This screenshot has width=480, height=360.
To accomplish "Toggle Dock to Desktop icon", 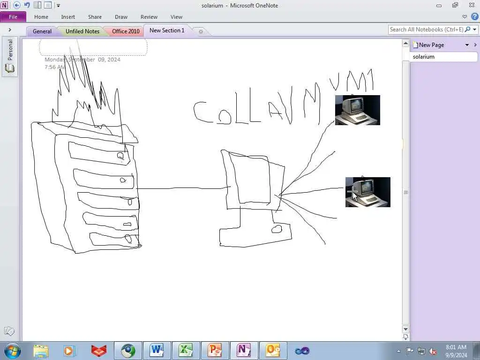I will click(37, 5).
